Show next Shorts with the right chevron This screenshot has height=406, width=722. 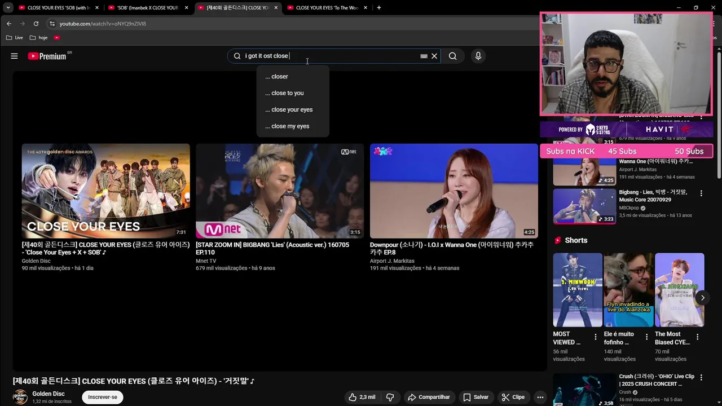point(702,298)
